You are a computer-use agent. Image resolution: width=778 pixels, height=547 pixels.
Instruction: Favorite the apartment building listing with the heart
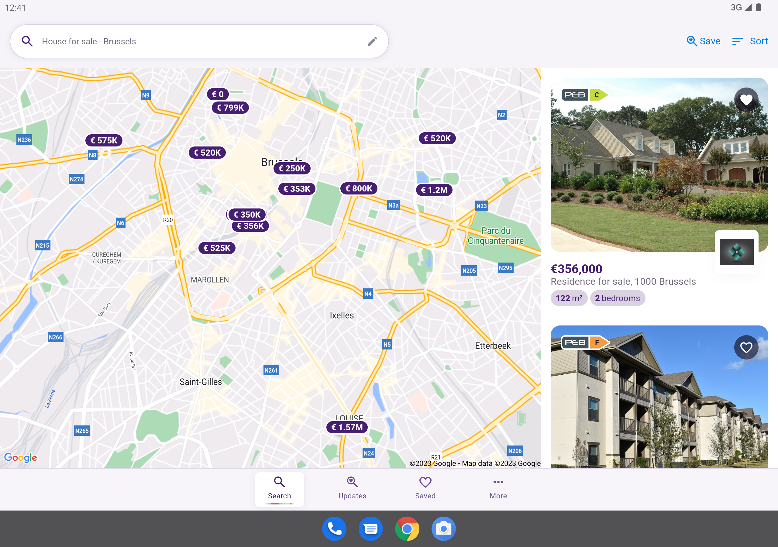point(746,347)
